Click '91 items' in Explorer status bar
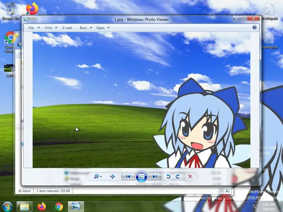The width and height of the screenshot is (283, 212). coord(25,191)
